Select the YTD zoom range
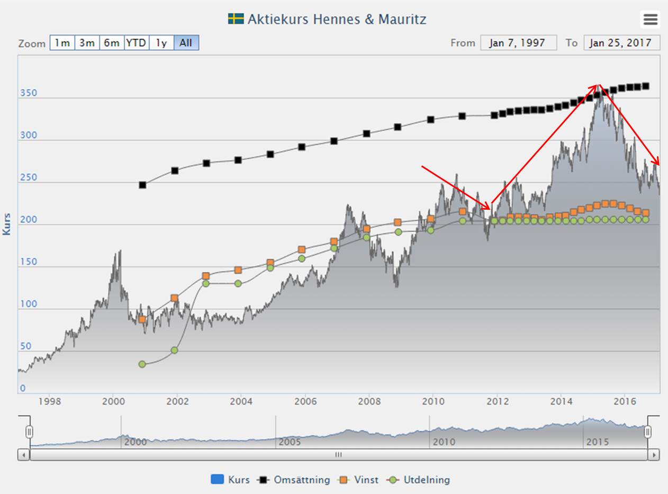Screen dimensions: 668x494 pos(136,43)
